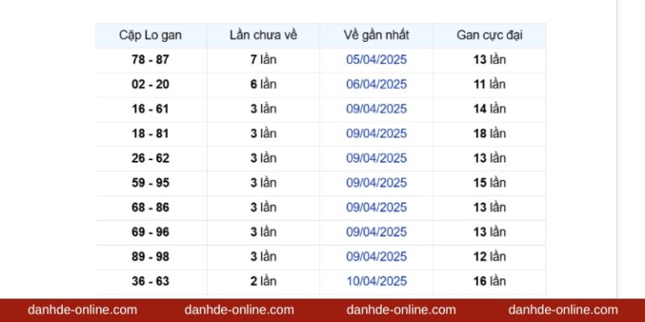Select the pair cell '89 - 98'
The height and width of the screenshot is (322, 645).
150,257
